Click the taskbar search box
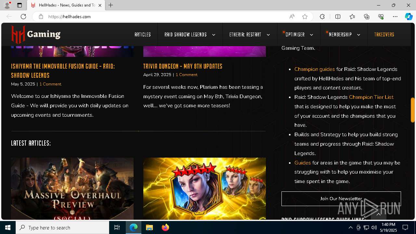 tap(62, 227)
